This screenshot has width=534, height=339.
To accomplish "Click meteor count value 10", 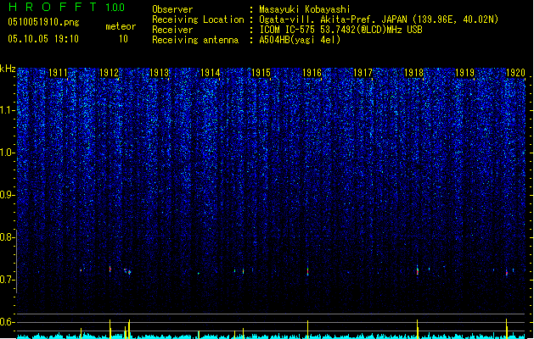I will pyautogui.click(x=123, y=39).
